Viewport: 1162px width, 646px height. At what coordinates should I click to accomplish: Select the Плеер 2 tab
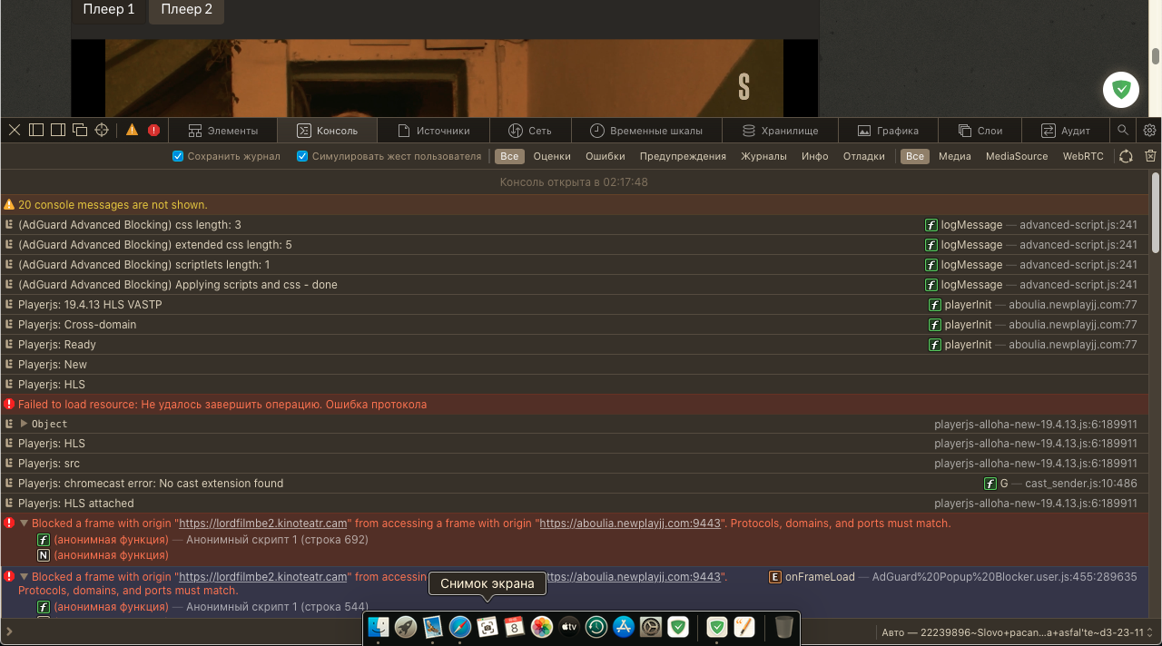coord(185,10)
